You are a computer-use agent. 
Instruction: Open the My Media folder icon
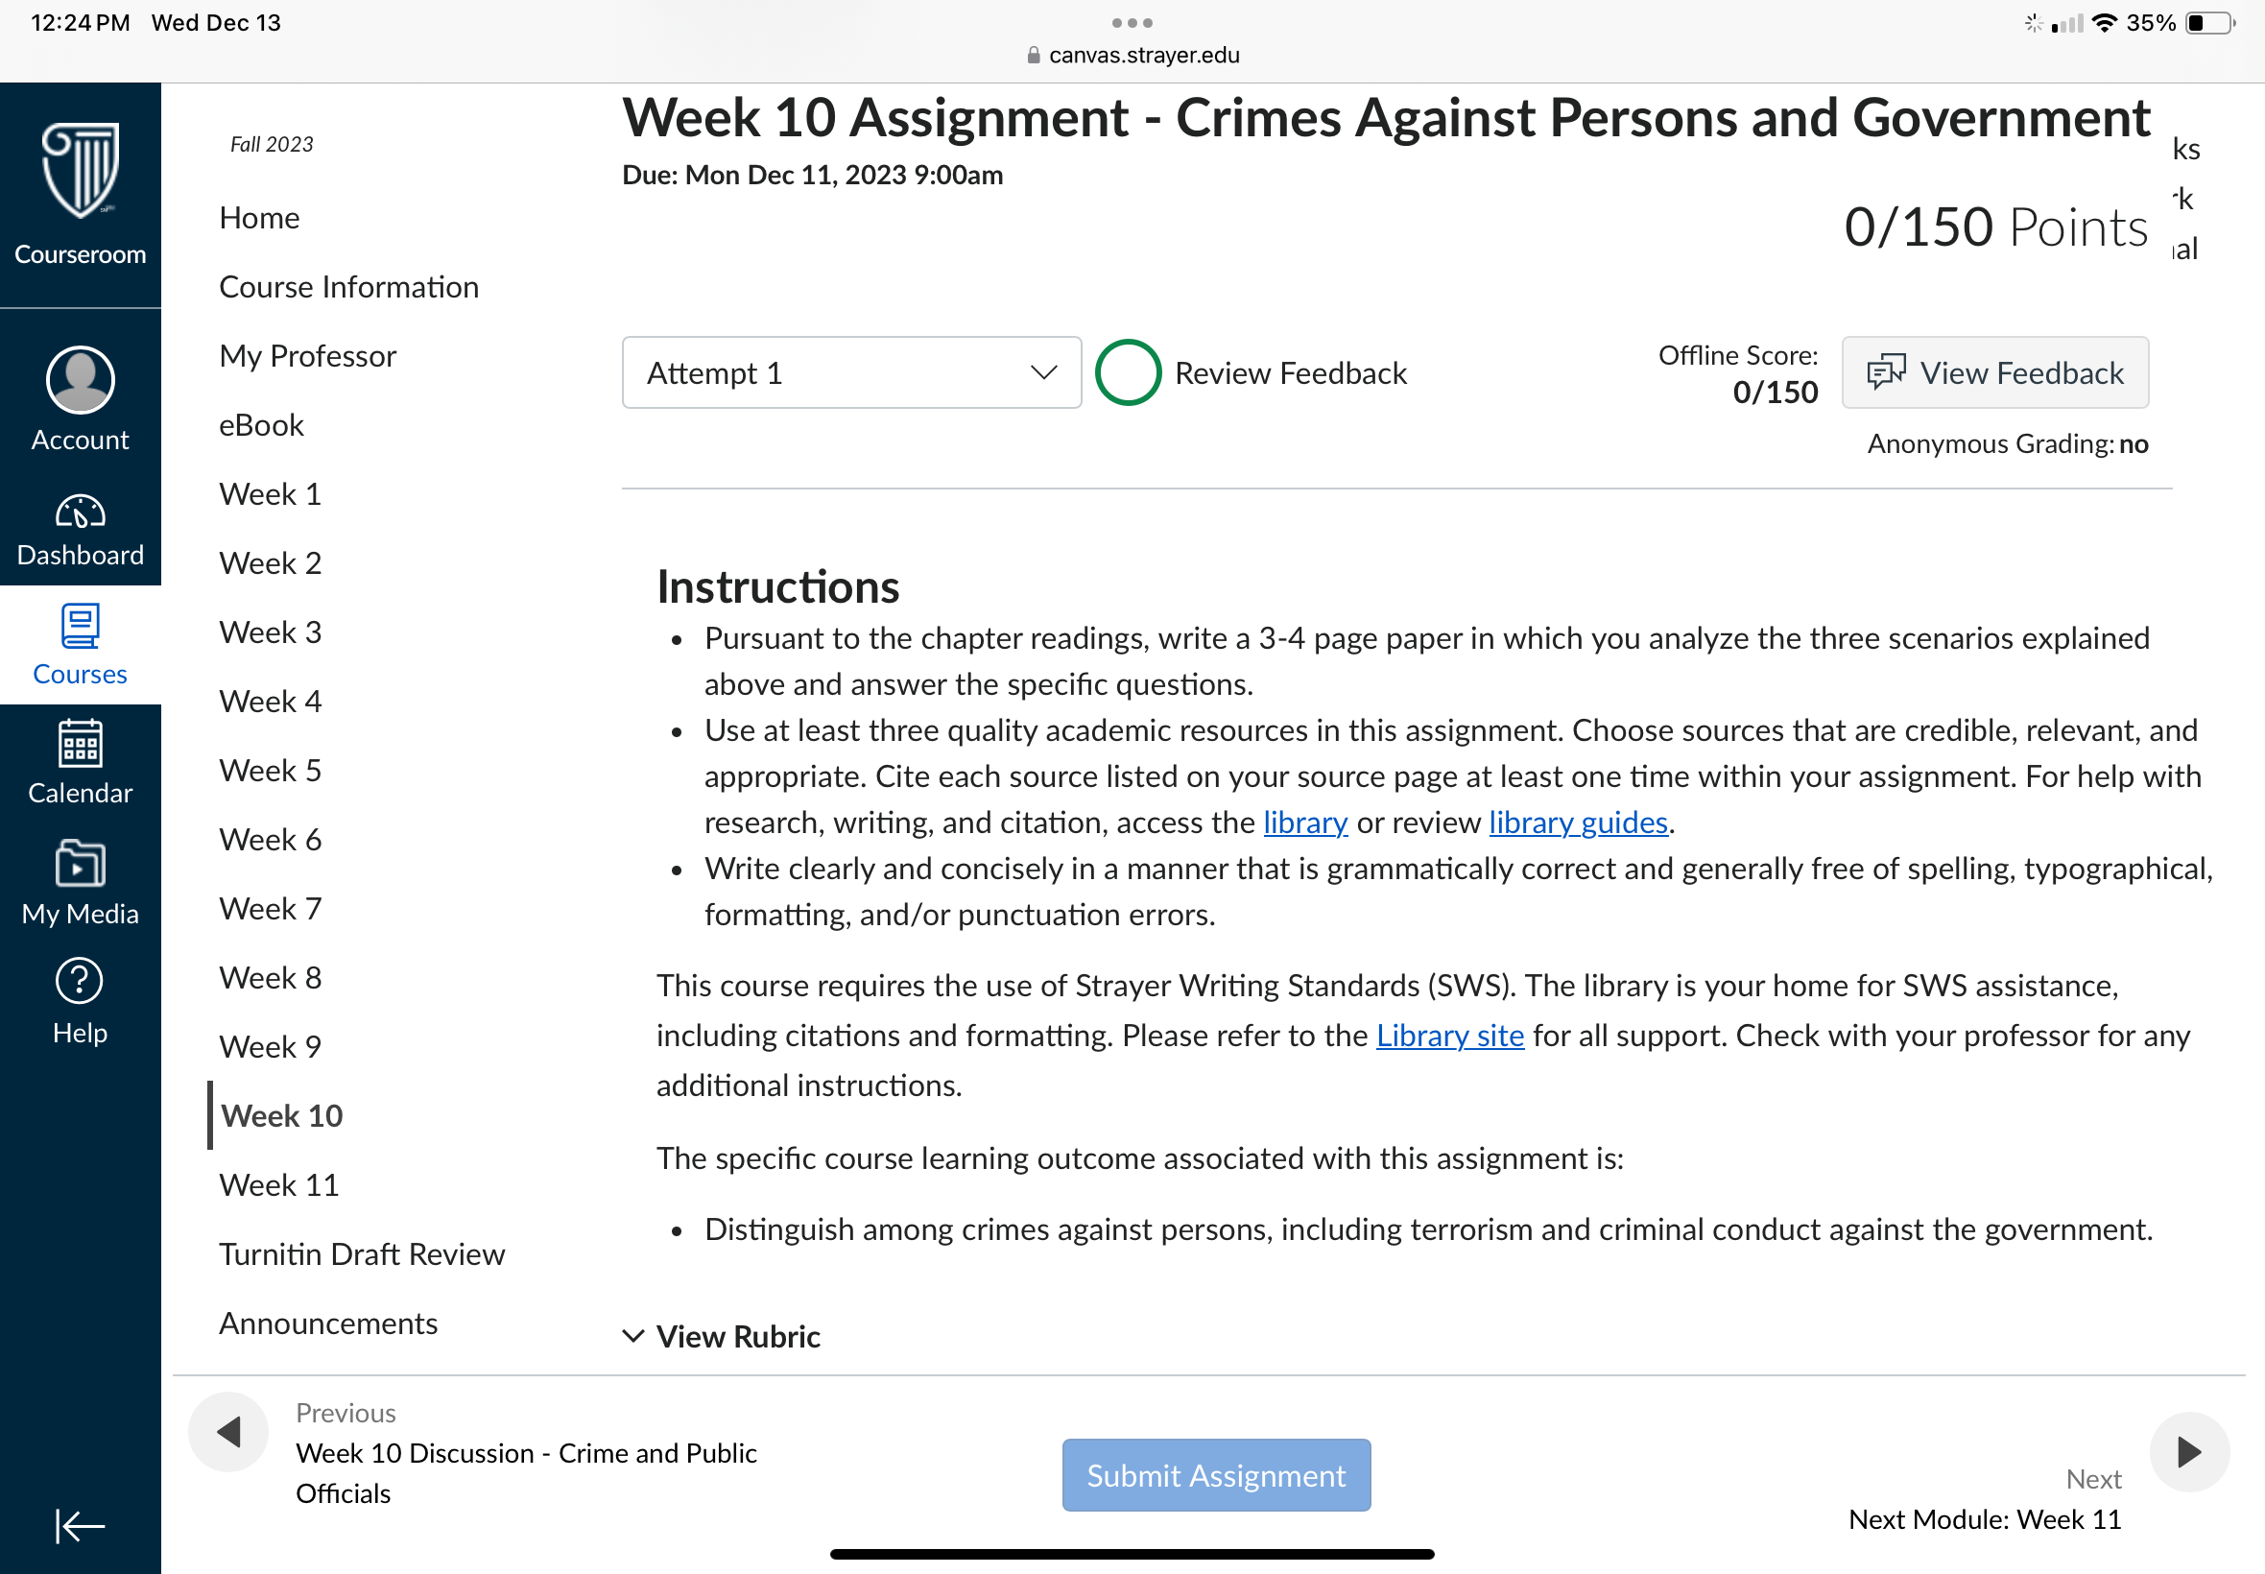(x=80, y=863)
